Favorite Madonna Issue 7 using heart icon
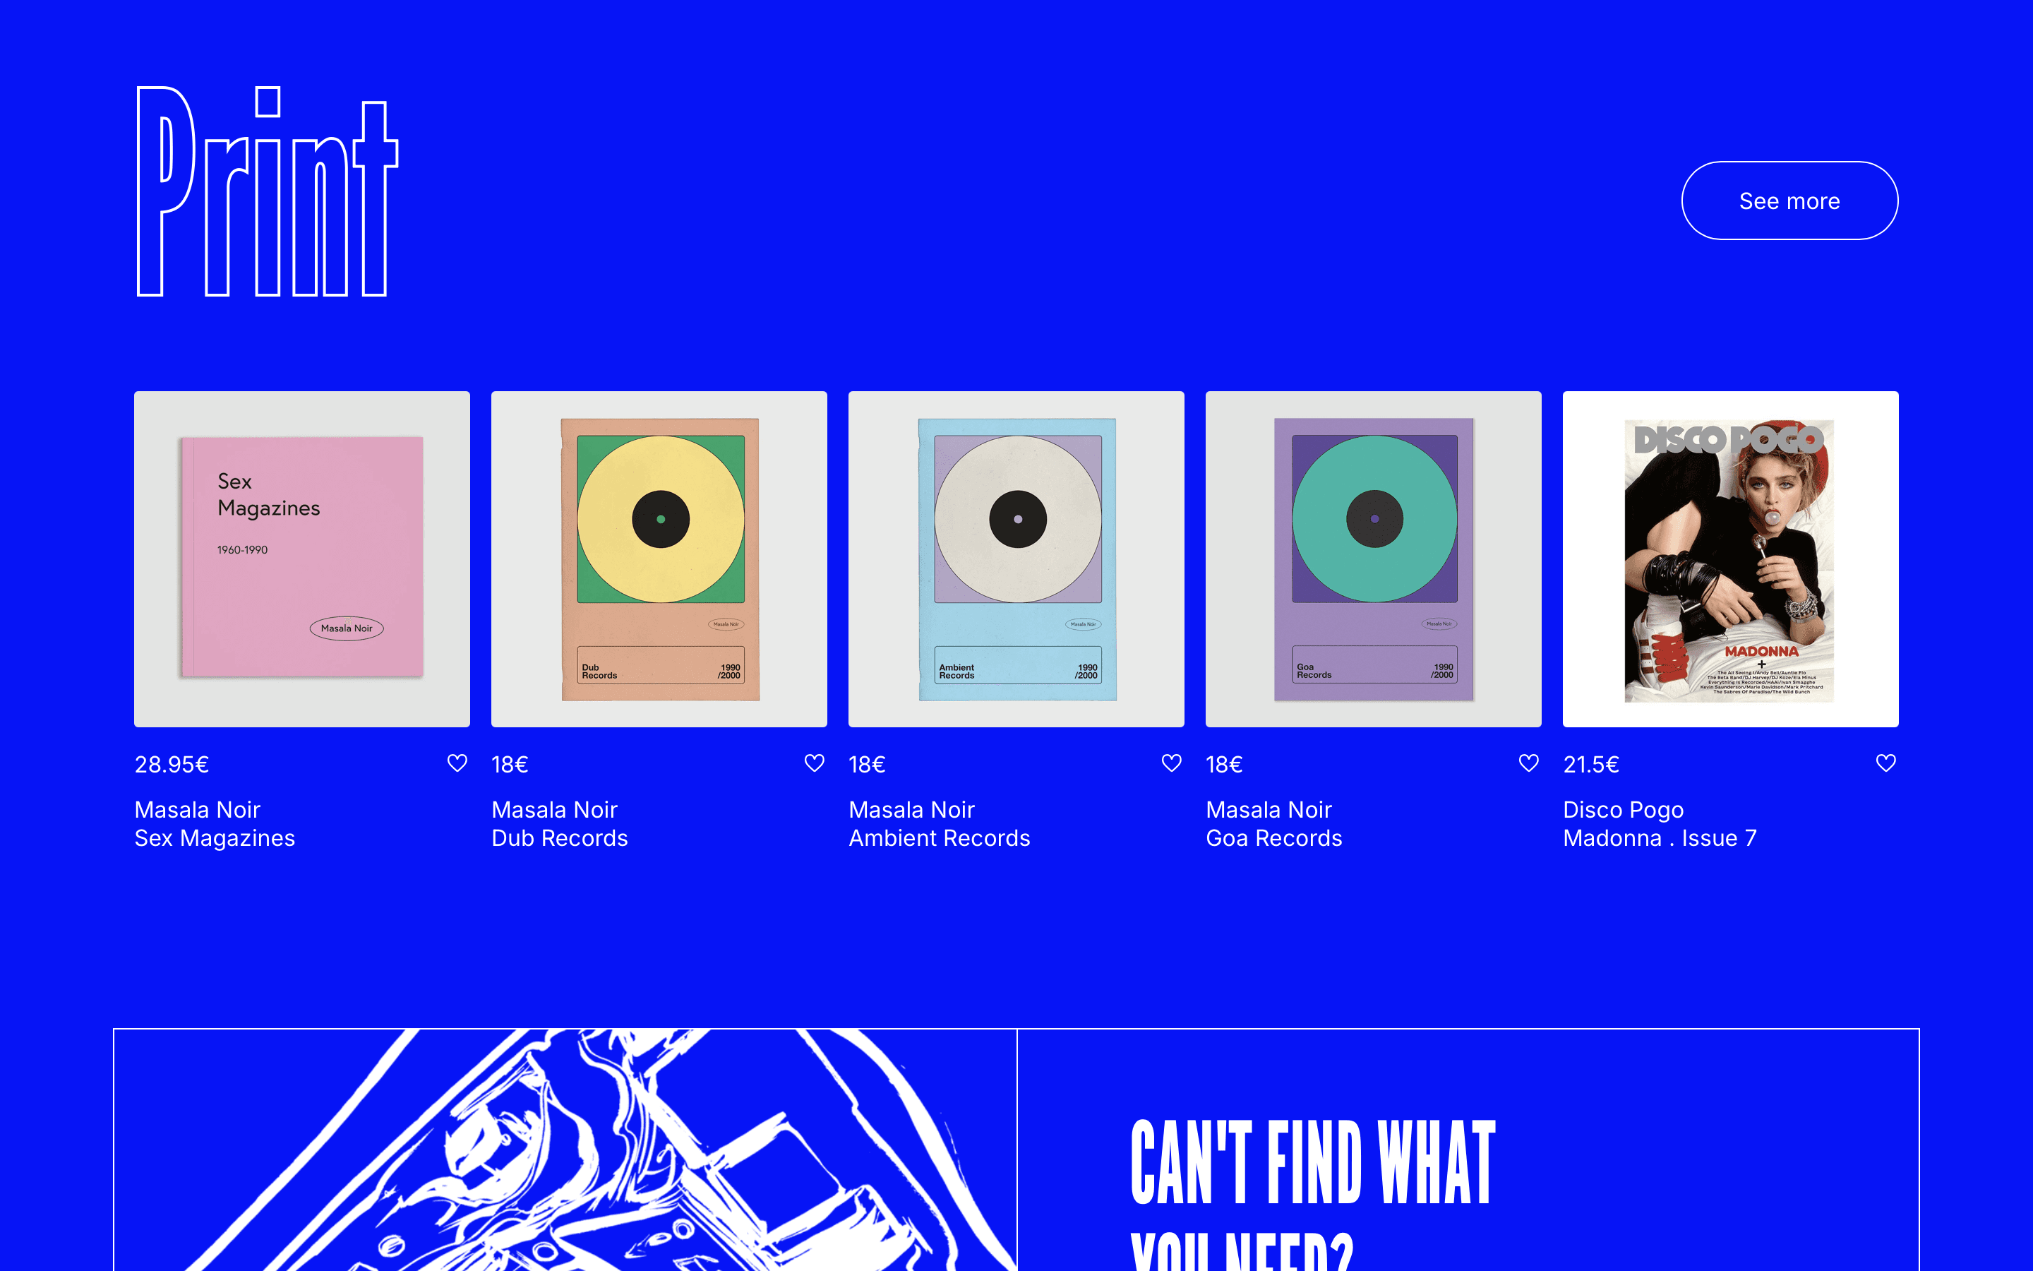This screenshot has height=1271, width=2033. point(1886,763)
